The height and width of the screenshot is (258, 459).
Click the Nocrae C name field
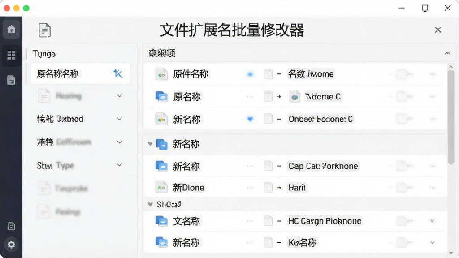[323, 97]
